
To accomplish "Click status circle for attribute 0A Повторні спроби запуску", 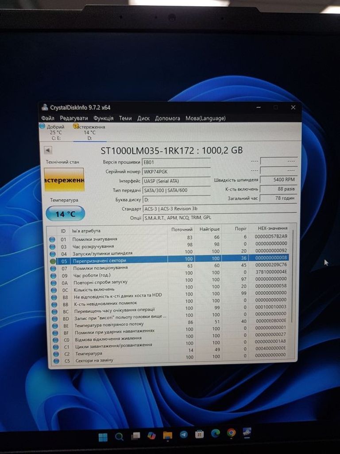I will click(x=54, y=283).
